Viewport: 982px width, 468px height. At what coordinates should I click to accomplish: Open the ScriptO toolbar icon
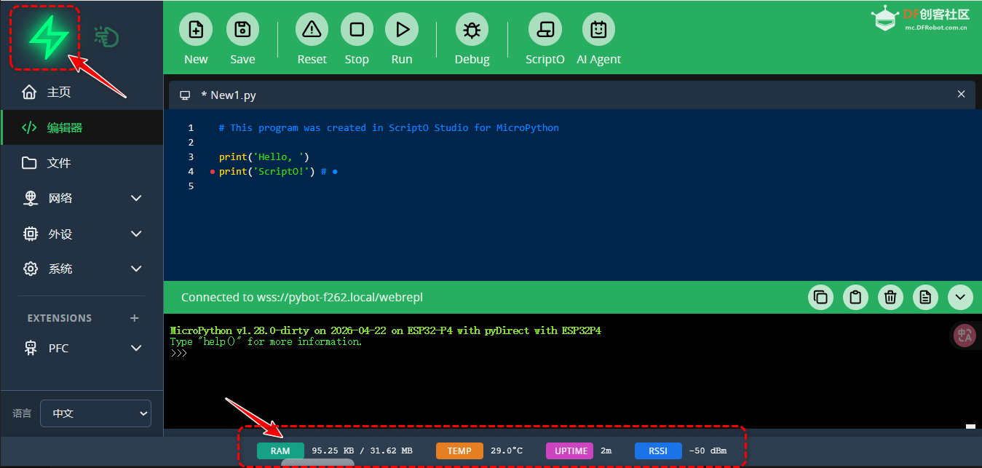545,30
